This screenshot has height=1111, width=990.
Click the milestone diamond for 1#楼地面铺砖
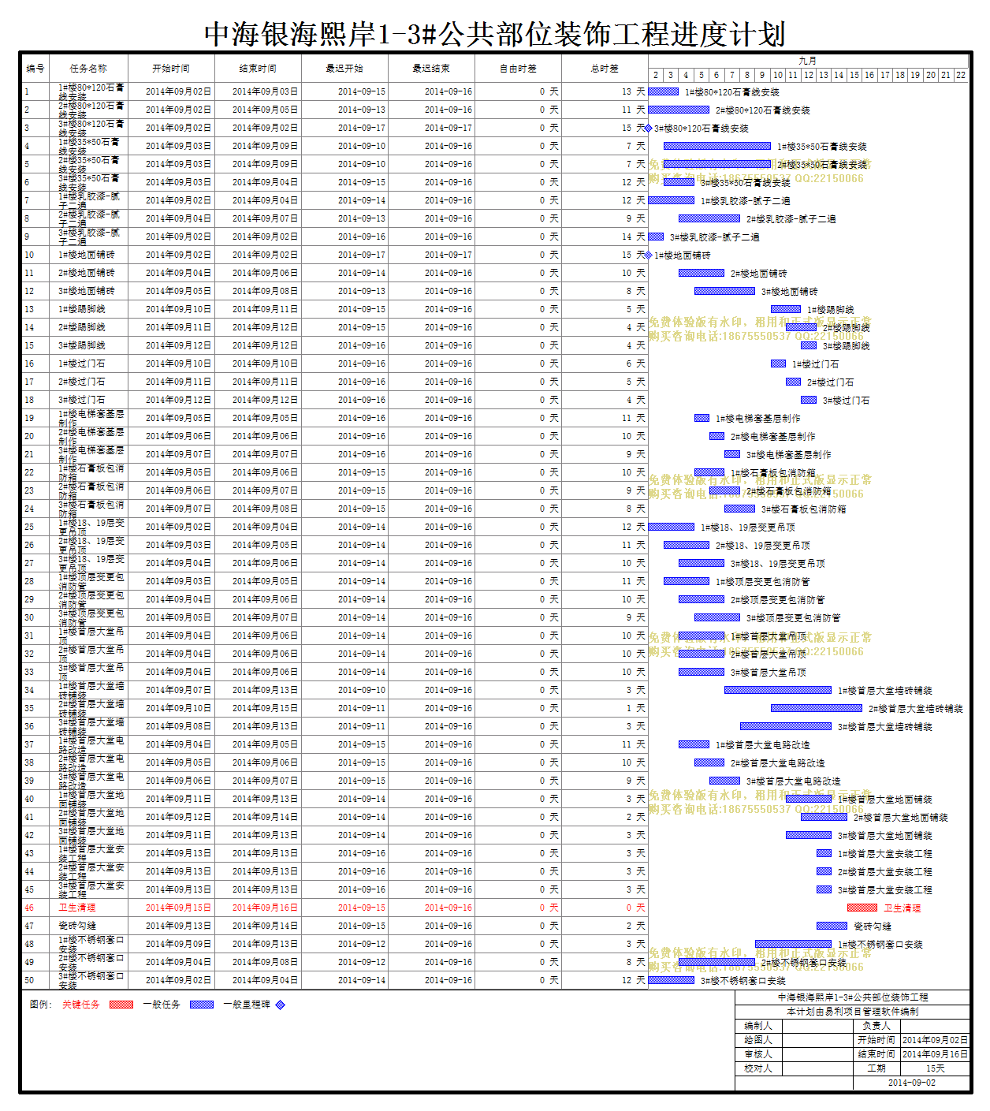649,255
